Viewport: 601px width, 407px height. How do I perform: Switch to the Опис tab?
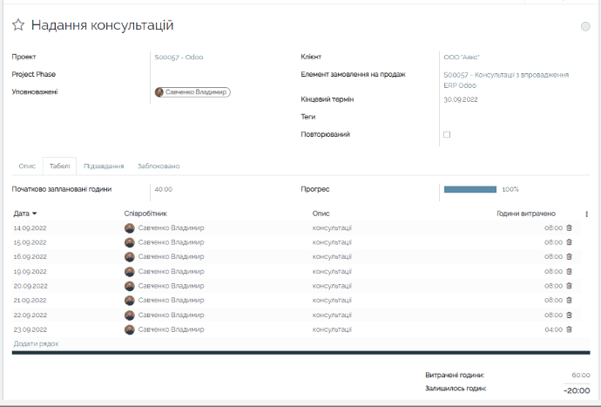(27, 166)
